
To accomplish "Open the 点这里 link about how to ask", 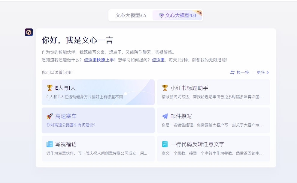I will point(158,60).
